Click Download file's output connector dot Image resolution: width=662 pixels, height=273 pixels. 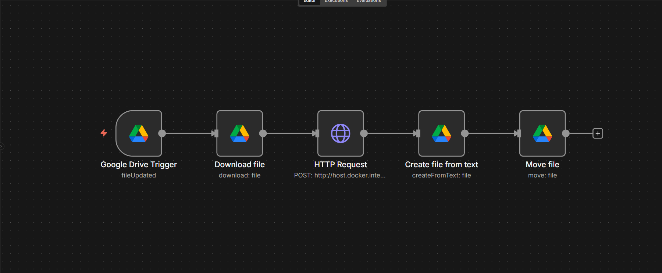263,133
